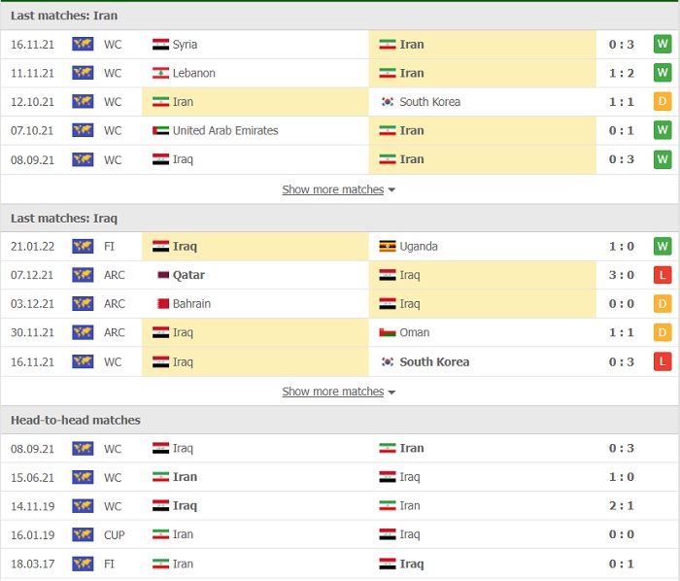This screenshot has width=680, height=581.
Task: Click the dropdown arrow beside Iraq's Show more matches
Action: tap(391, 393)
